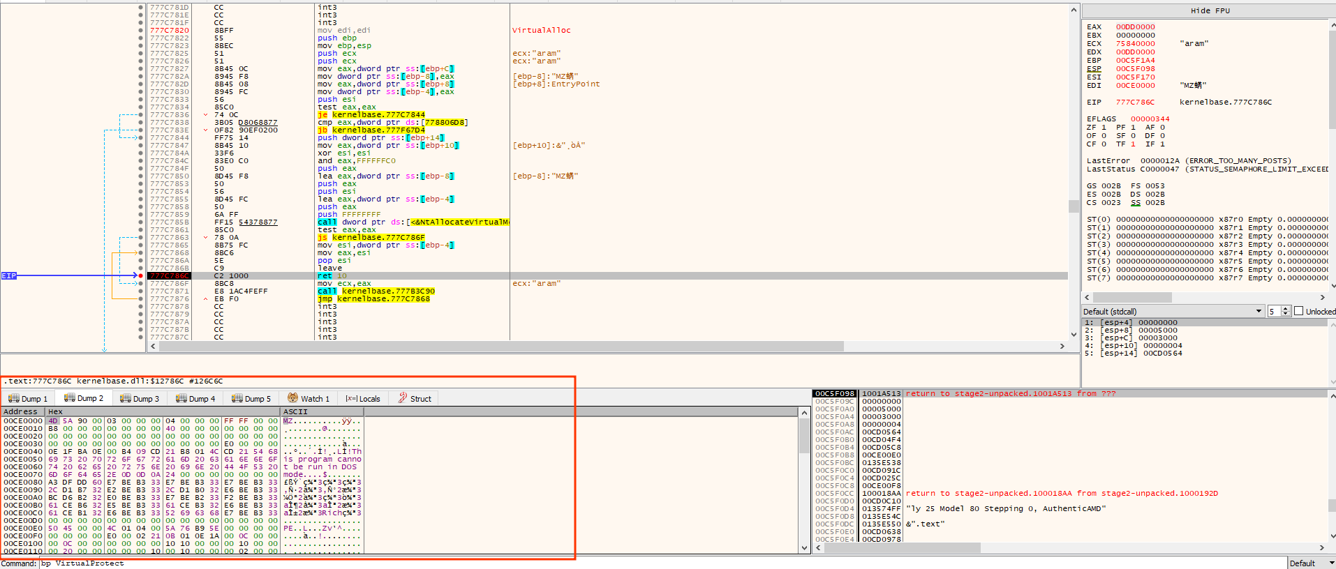Viewport: 1336px width, 569px height.
Task: Open the Default (stdcall) calling convention dropdown
Action: tap(1173, 312)
